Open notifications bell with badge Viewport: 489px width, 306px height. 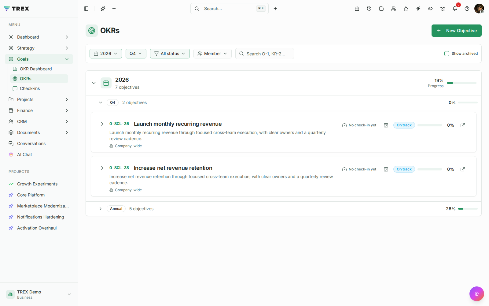click(x=455, y=9)
